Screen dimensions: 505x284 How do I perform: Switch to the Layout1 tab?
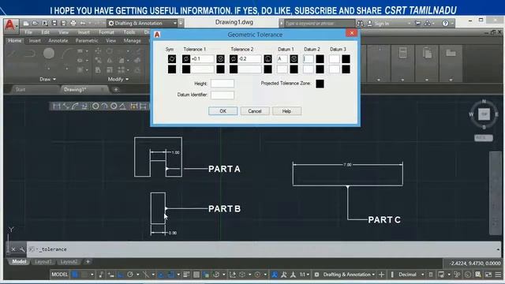pyautogui.click(x=43, y=262)
